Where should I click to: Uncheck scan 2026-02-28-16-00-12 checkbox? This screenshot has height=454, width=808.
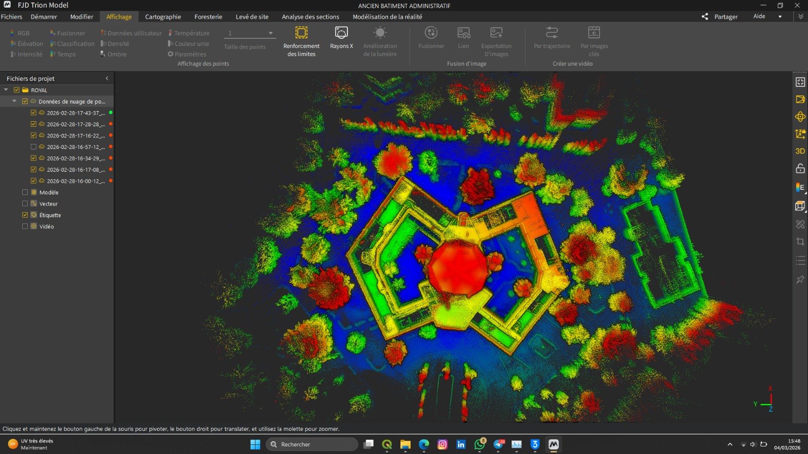click(x=33, y=181)
